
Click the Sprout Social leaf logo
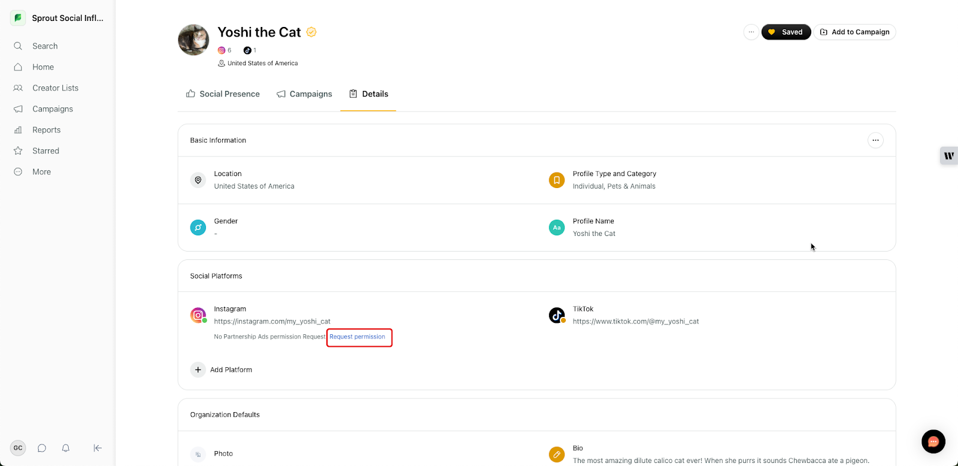[x=18, y=18]
